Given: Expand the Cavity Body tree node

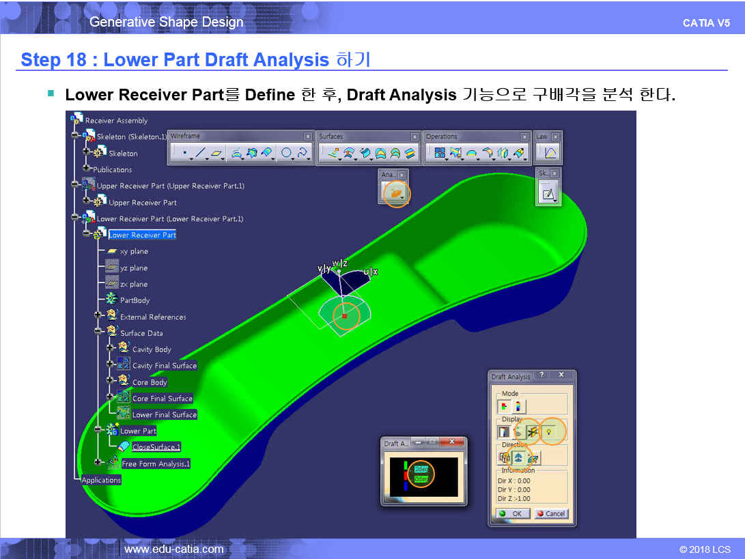Looking at the screenshot, I should click(x=109, y=349).
